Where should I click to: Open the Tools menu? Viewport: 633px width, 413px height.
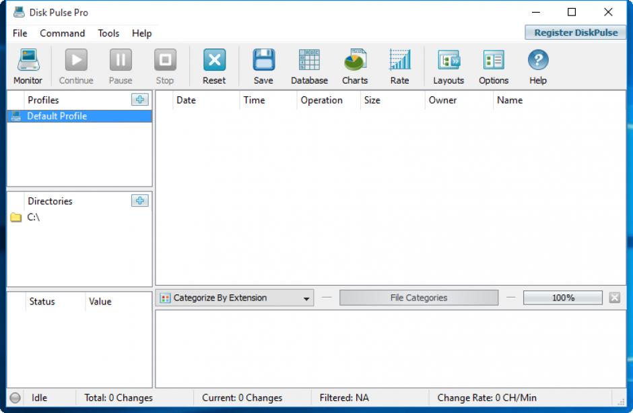pos(108,33)
